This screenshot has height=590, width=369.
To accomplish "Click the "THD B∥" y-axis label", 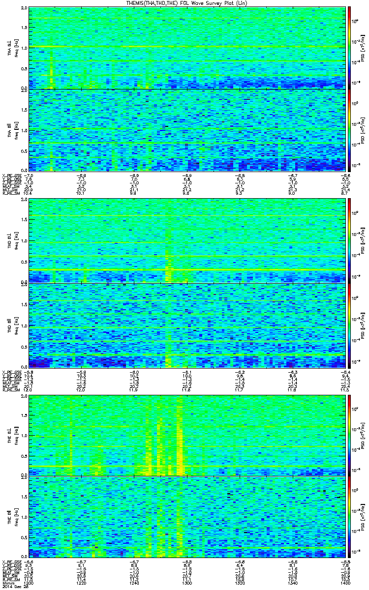I will (x=10, y=325).
